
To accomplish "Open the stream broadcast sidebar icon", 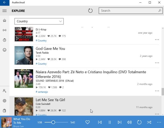I will (4, 30).
